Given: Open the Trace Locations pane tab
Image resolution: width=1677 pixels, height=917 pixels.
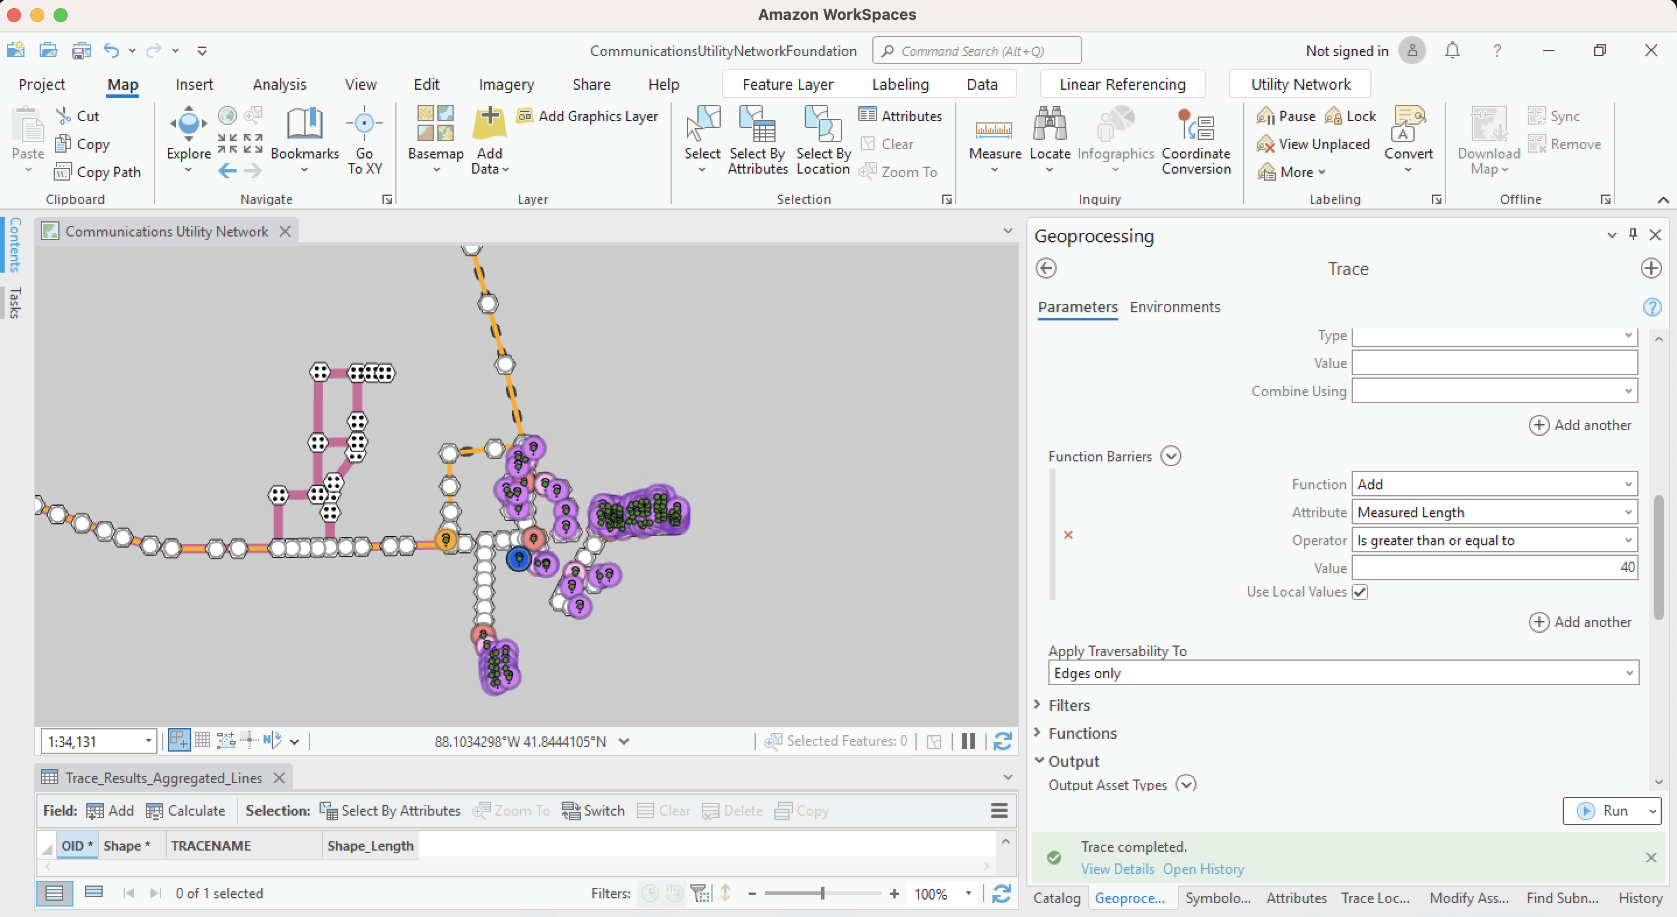Looking at the screenshot, I should coord(1375,898).
